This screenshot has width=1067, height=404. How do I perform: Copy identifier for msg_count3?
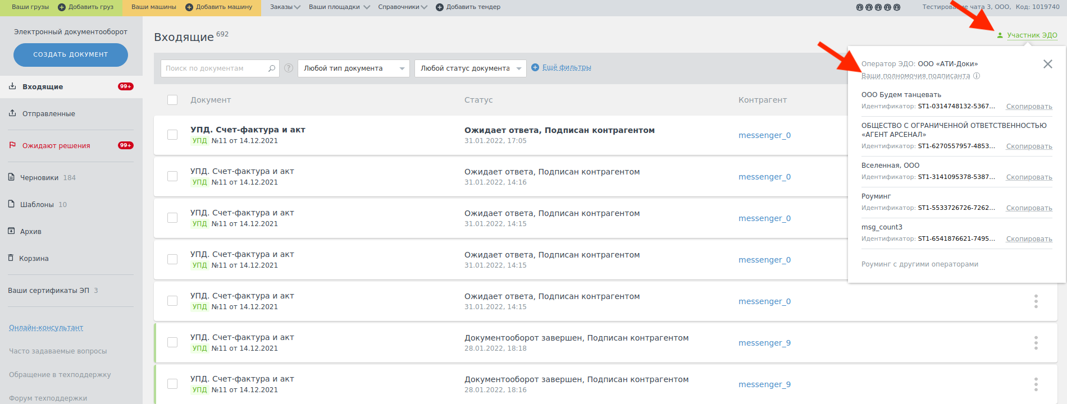[1029, 239]
